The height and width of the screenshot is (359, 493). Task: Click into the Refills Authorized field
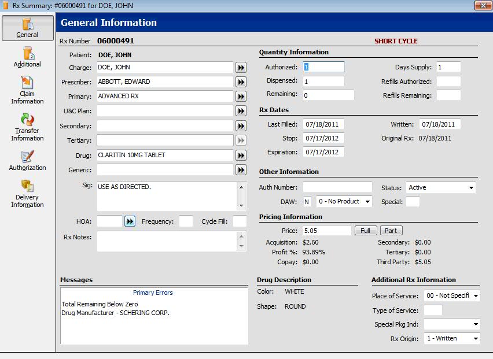pos(448,82)
